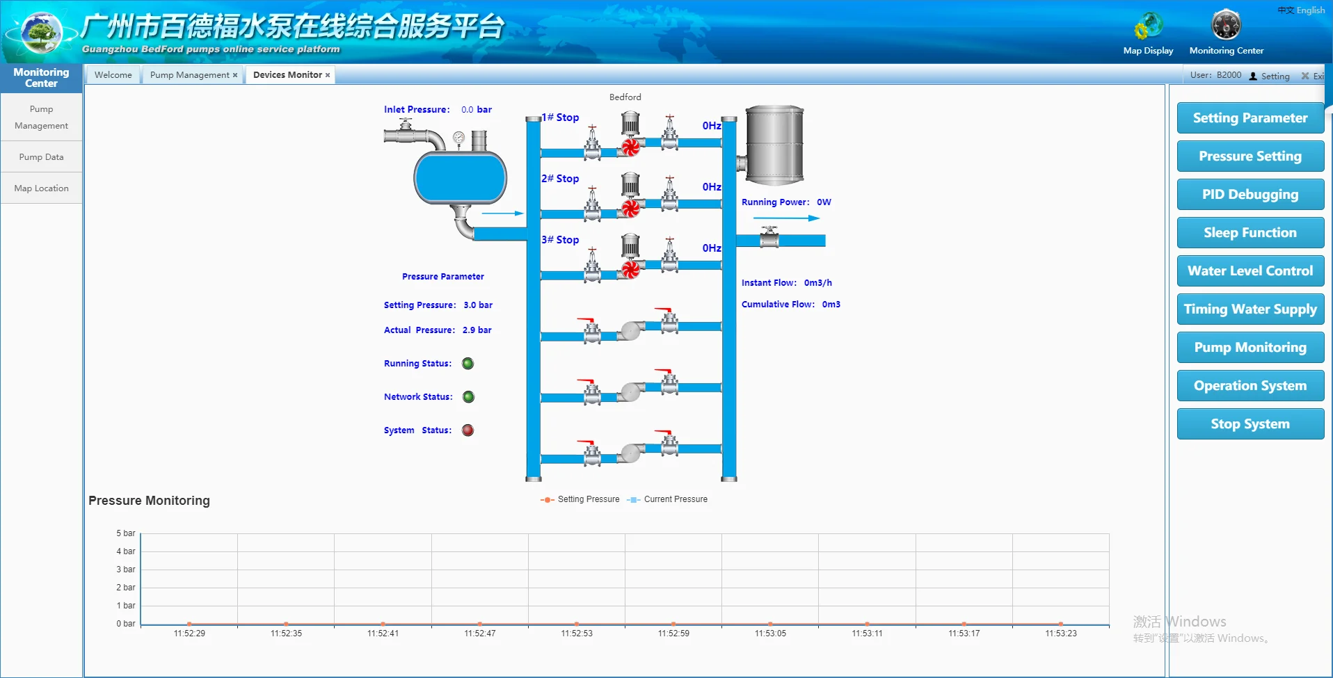
Task: Open the user Setting link
Action: (x=1275, y=76)
